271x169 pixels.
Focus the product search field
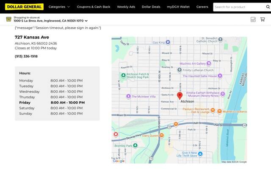click(x=239, y=7)
